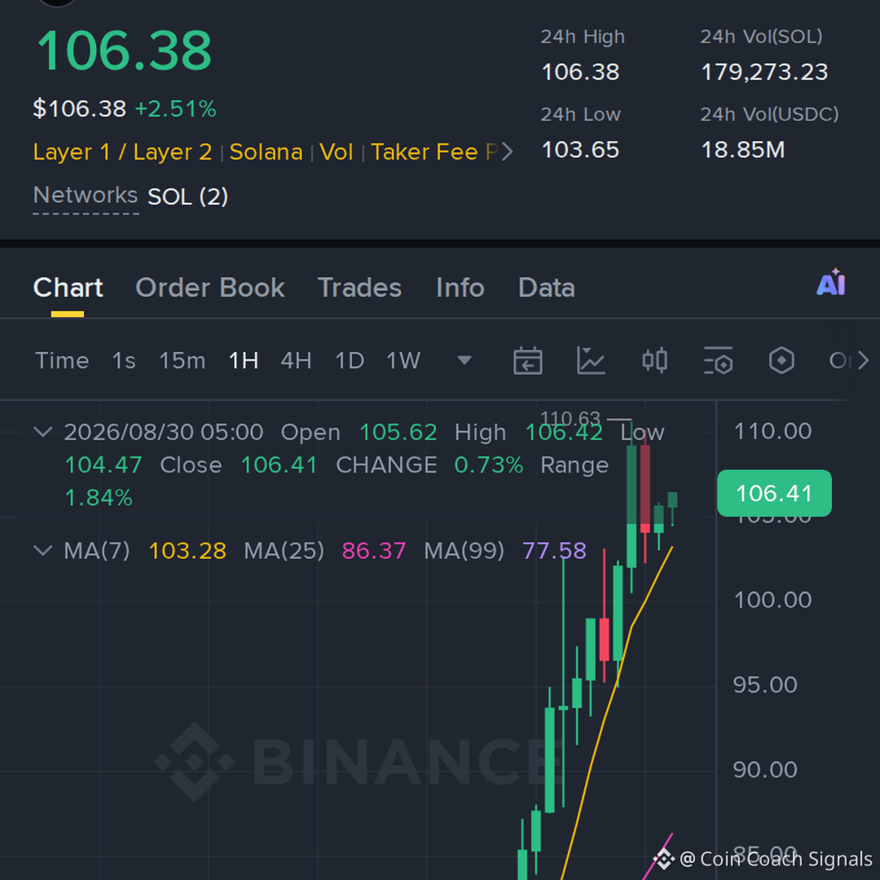Select the 15m interval
Image resolution: width=880 pixels, height=880 pixels.
183,360
